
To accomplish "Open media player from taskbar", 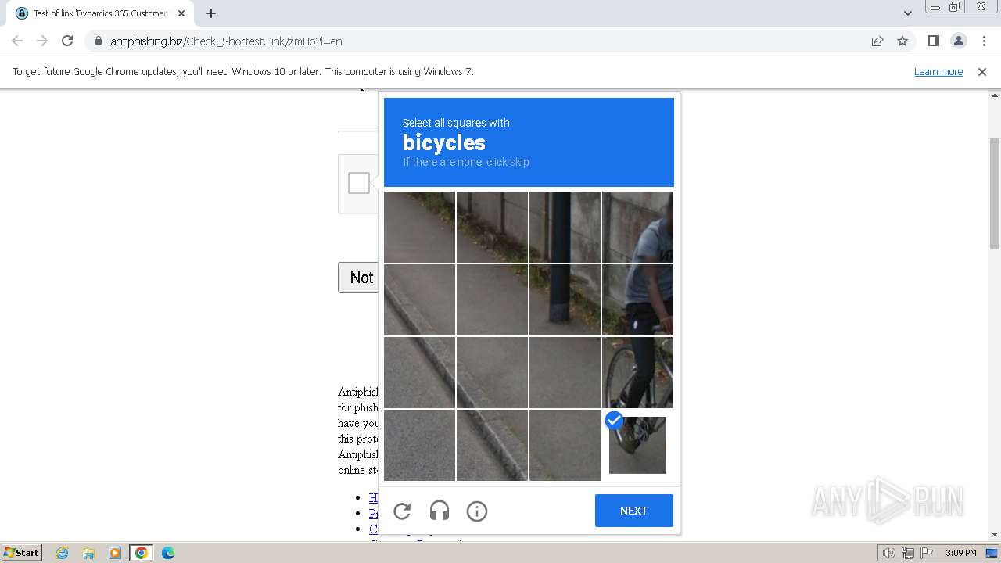I will (115, 553).
